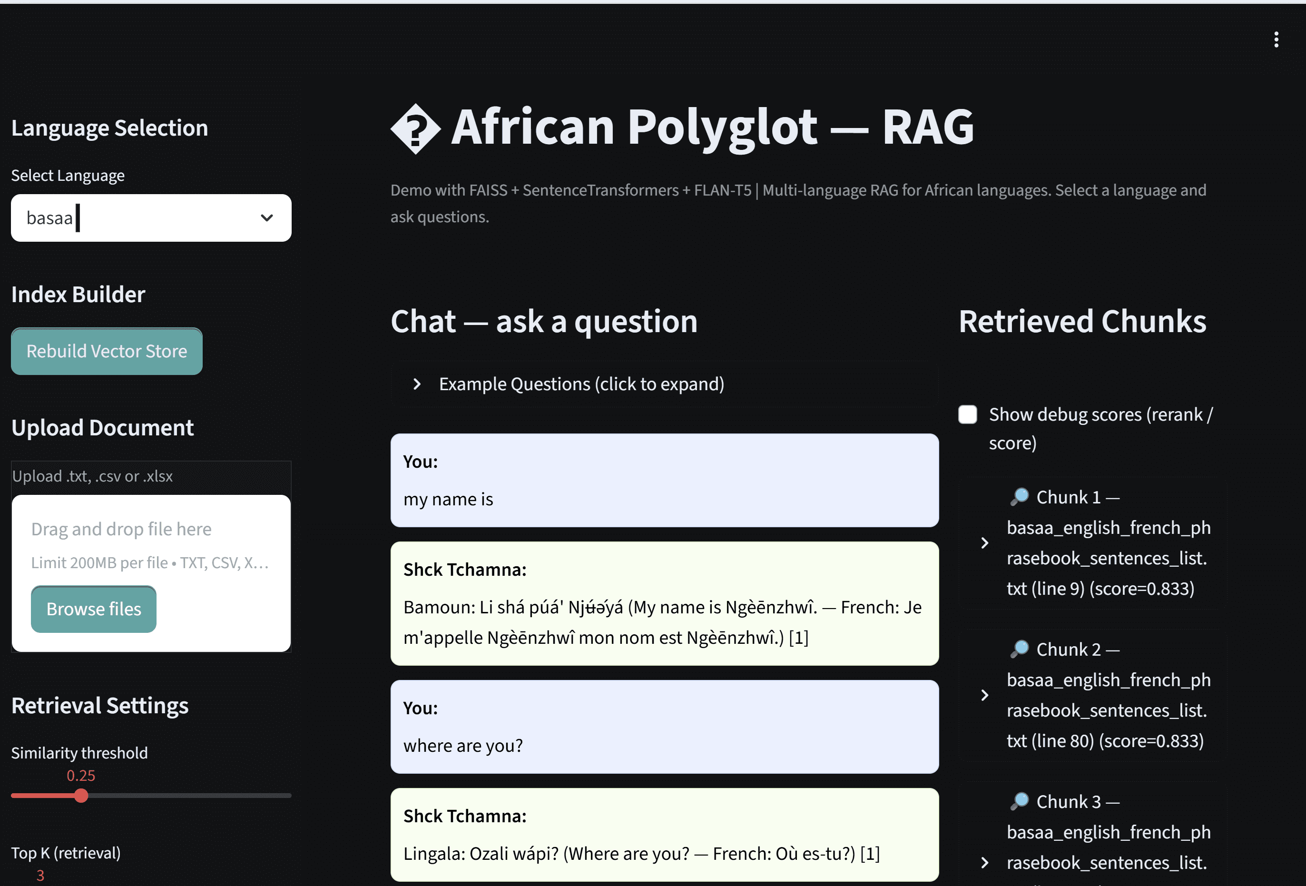Expand the Chunk 3 retrieved entry
The height and width of the screenshot is (886, 1306).
[984, 862]
